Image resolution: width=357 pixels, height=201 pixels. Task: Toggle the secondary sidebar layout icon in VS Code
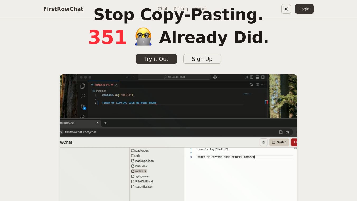[263, 77]
